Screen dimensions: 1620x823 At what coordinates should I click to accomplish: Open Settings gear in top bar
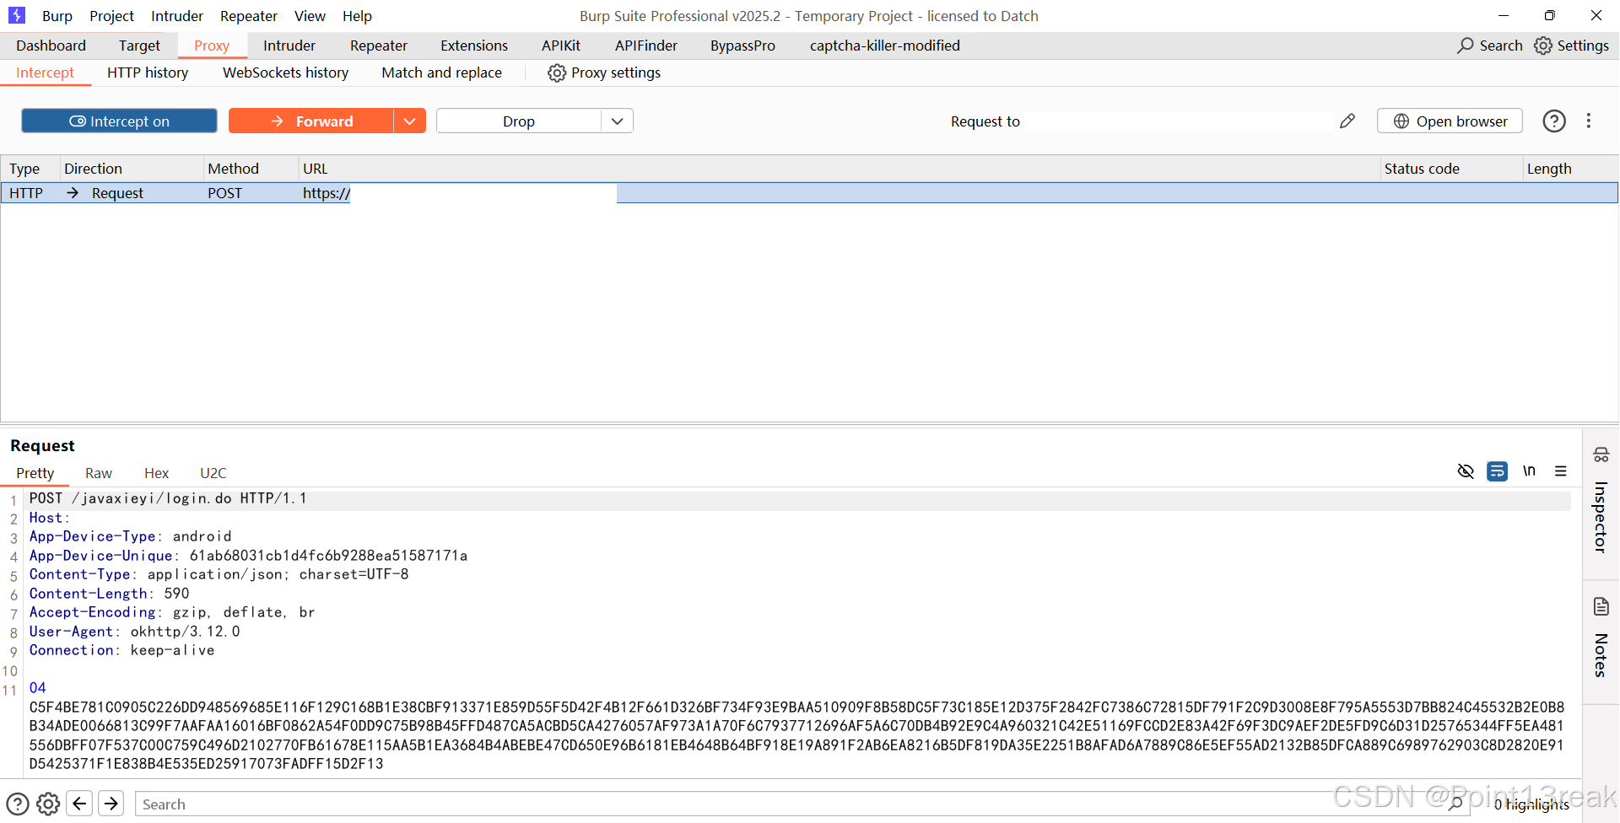pyautogui.click(x=1543, y=46)
